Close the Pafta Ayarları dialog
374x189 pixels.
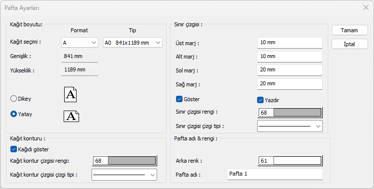(x=366, y=7)
